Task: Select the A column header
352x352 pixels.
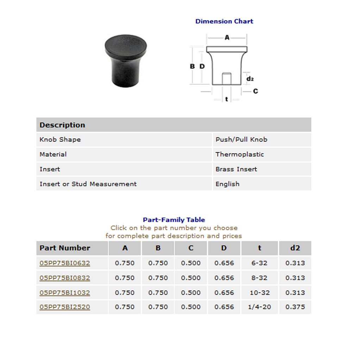Action: (125, 248)
